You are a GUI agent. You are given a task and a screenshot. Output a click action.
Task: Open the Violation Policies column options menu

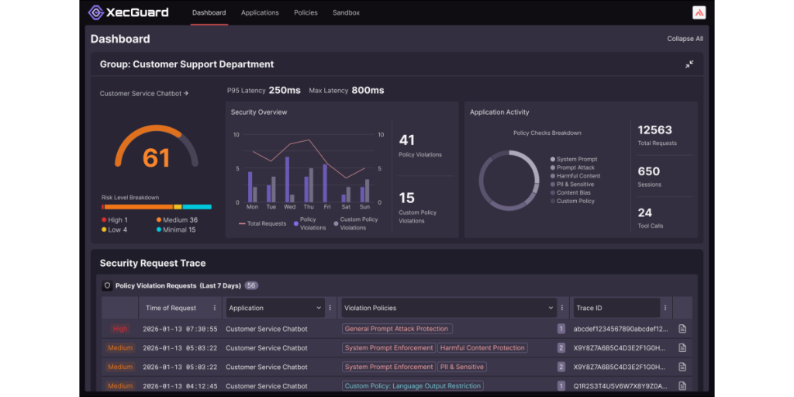tap(563, 308)
